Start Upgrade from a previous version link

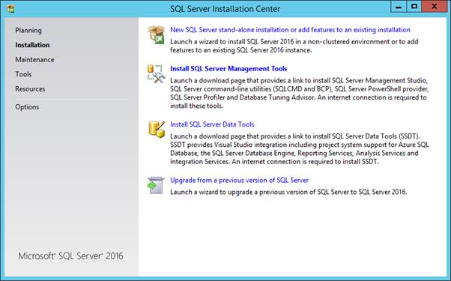(239, 180)
